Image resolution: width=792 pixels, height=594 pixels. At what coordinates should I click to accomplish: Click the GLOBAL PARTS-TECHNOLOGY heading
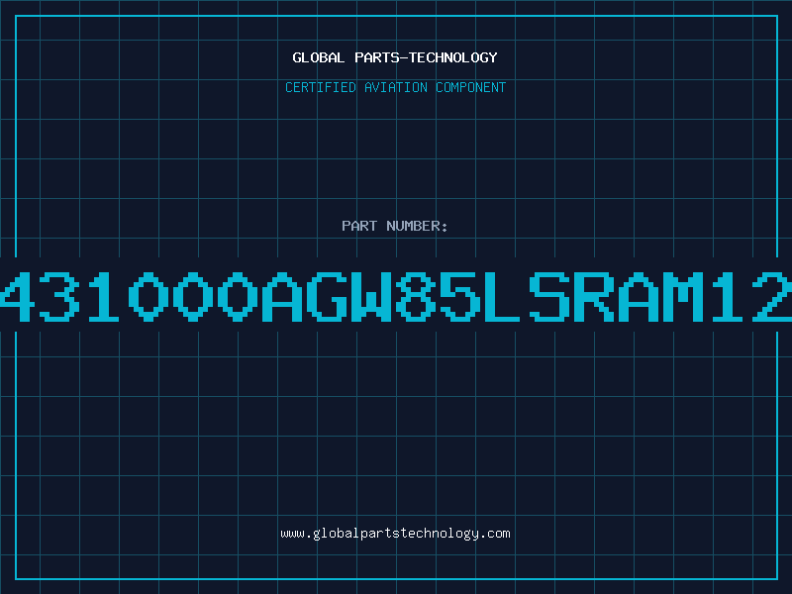pos(395,57)
